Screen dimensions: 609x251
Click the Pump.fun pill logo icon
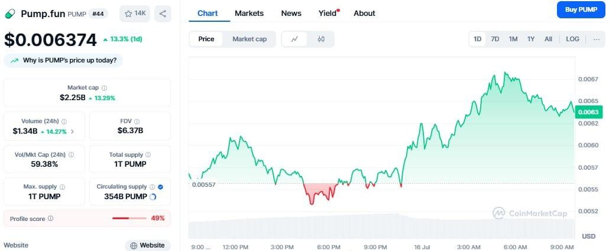(x=10, y=14)
